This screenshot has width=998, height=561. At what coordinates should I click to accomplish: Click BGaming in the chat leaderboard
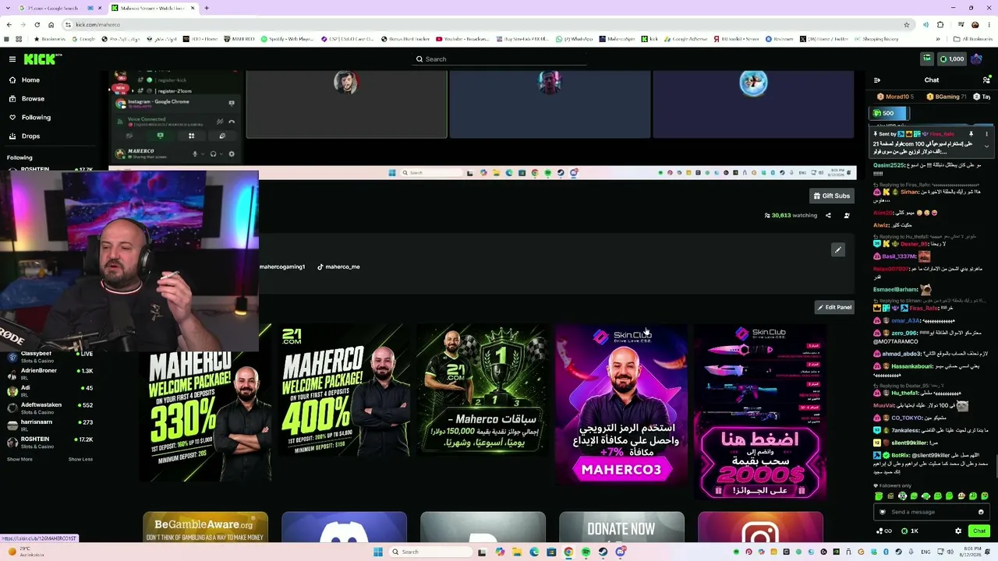946,97
